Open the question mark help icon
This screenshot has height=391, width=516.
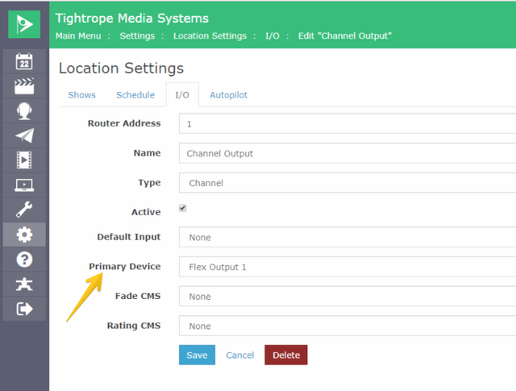[24, 260]
